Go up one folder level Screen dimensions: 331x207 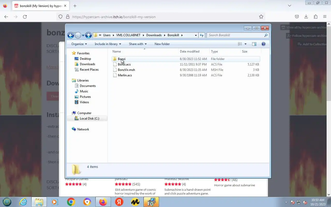coord(88,35)
